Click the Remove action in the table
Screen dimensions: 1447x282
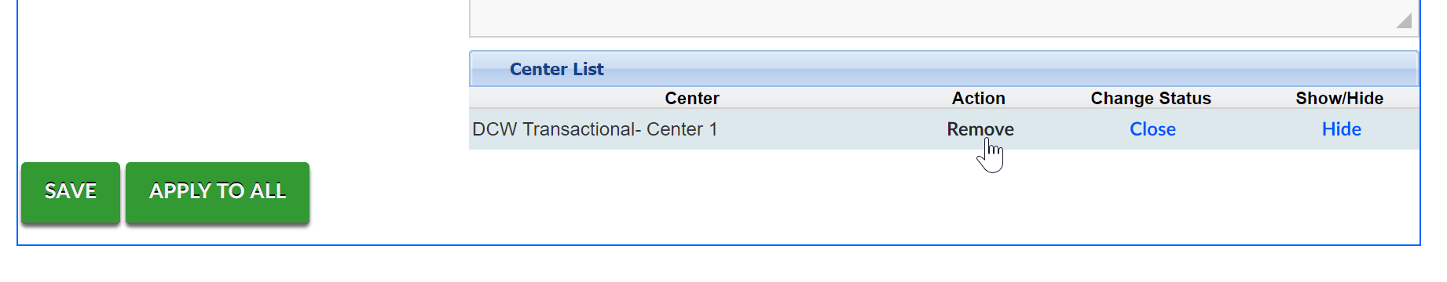tap(980, 129)
